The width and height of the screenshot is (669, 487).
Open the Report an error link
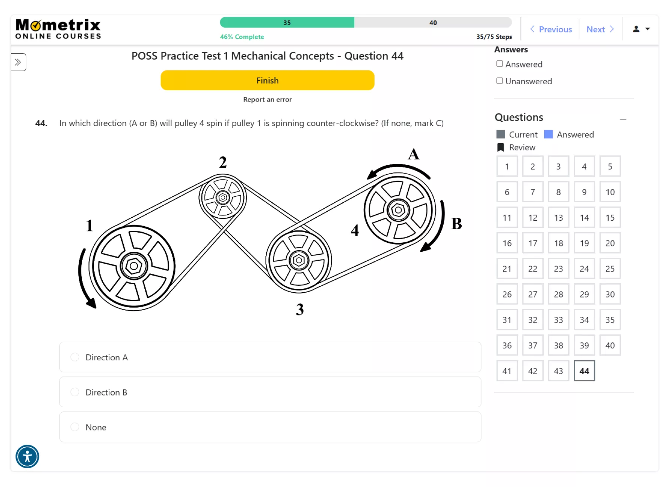point(267,99)
